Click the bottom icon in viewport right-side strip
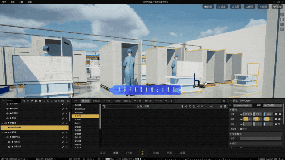The height and width of the screenshot is (160, 285). tap(282, 29)
